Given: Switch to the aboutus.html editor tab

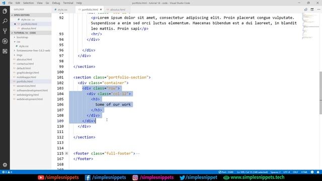Looking at the screenshot, I should pos(117,10).
